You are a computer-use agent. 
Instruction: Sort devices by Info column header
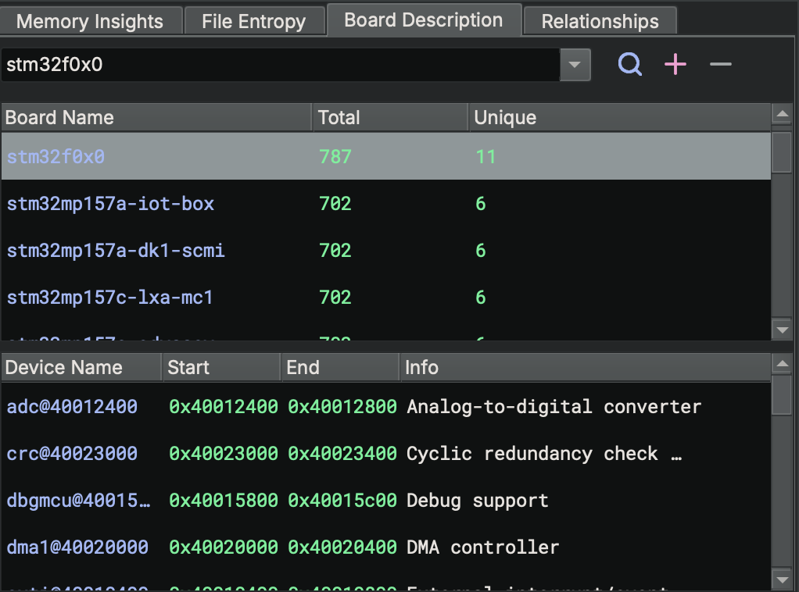(586, 368)
